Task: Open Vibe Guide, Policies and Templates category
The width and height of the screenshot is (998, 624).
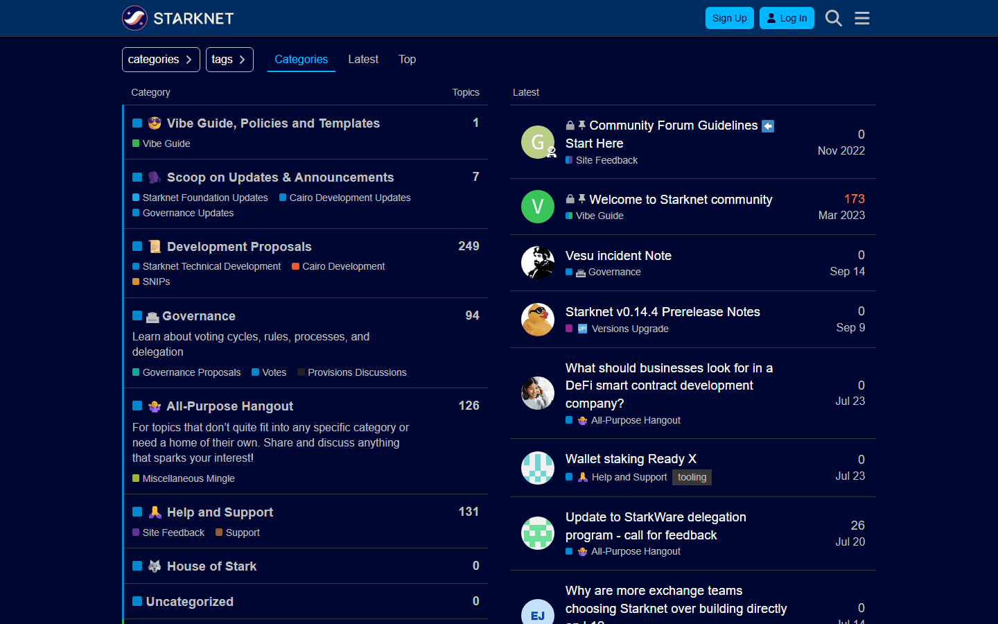Action: tap(273, 123)
